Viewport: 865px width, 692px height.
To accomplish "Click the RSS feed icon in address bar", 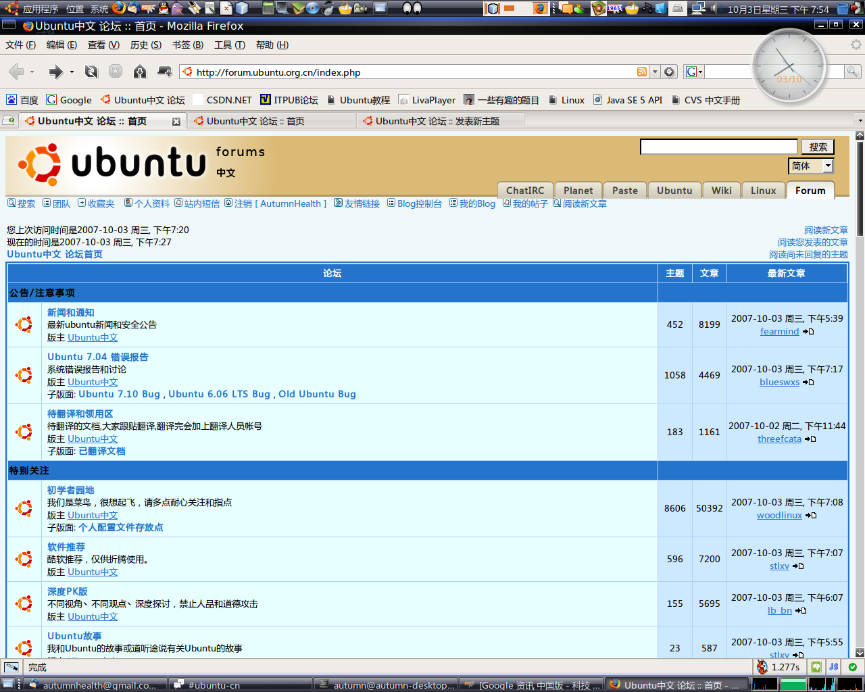I will pyautogui.click(x=642, y=72).
